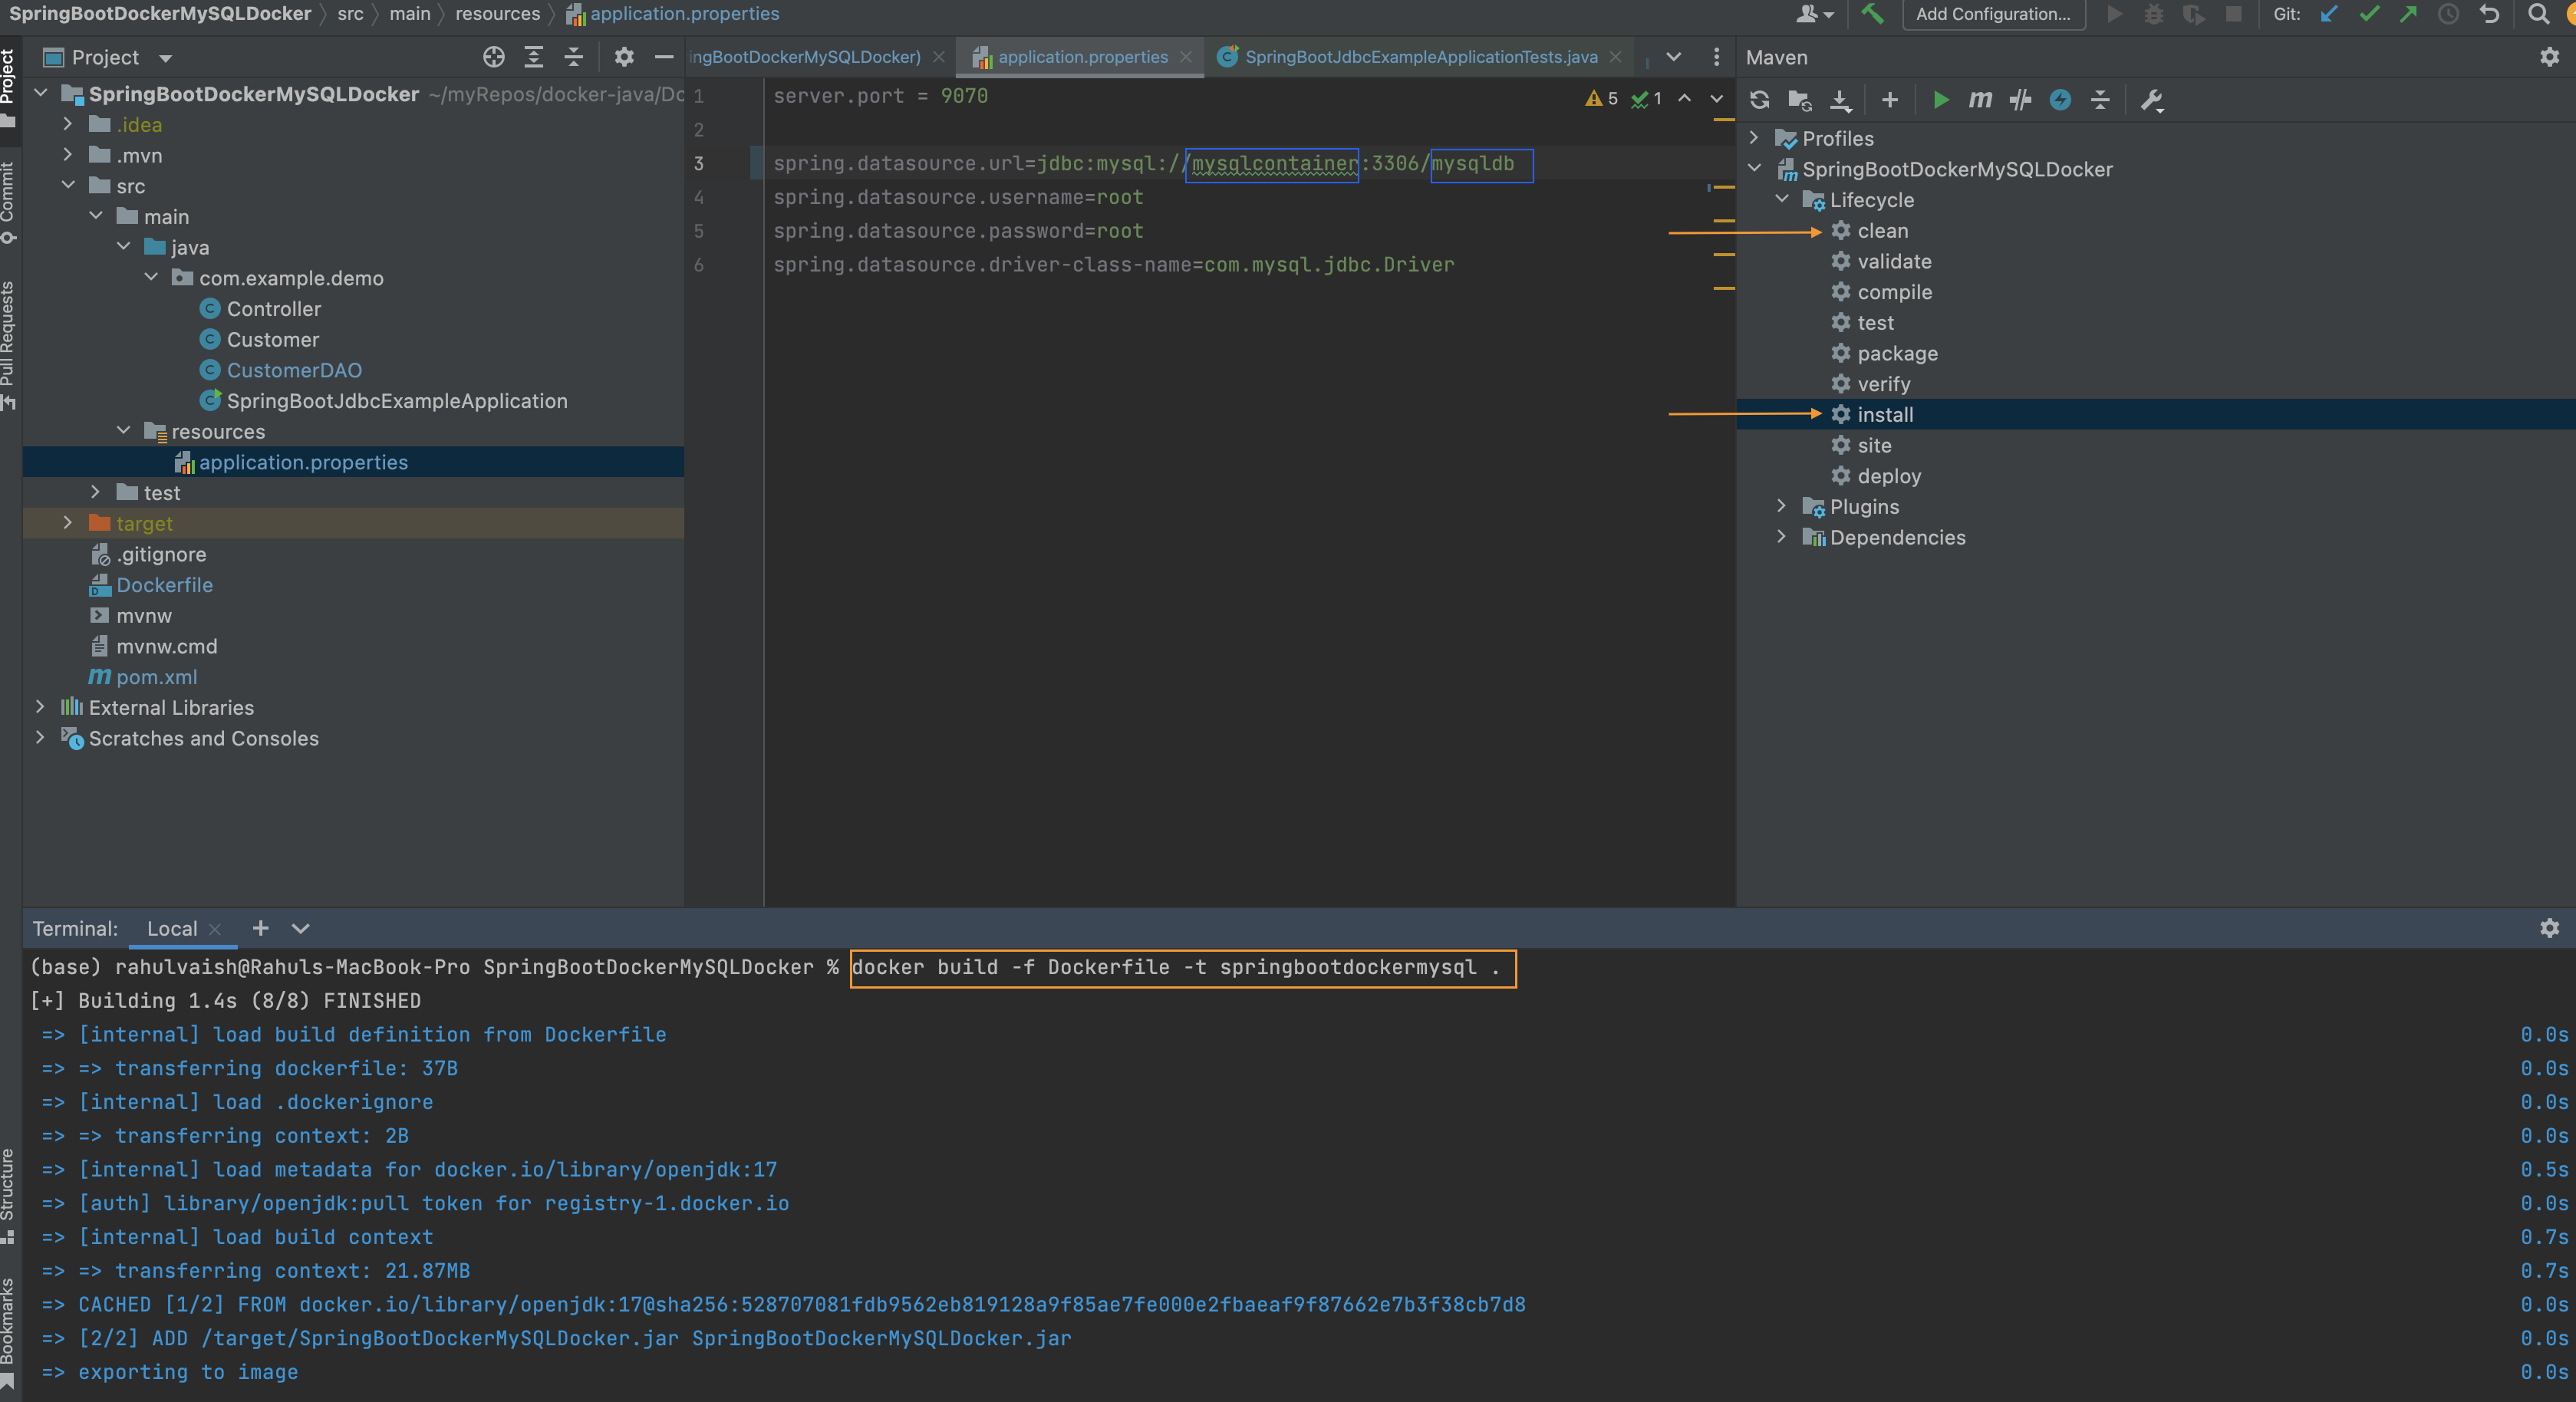Rollback changes with undo icon
Viewport: 2576px width, 1402px height.
[2490, 14]
